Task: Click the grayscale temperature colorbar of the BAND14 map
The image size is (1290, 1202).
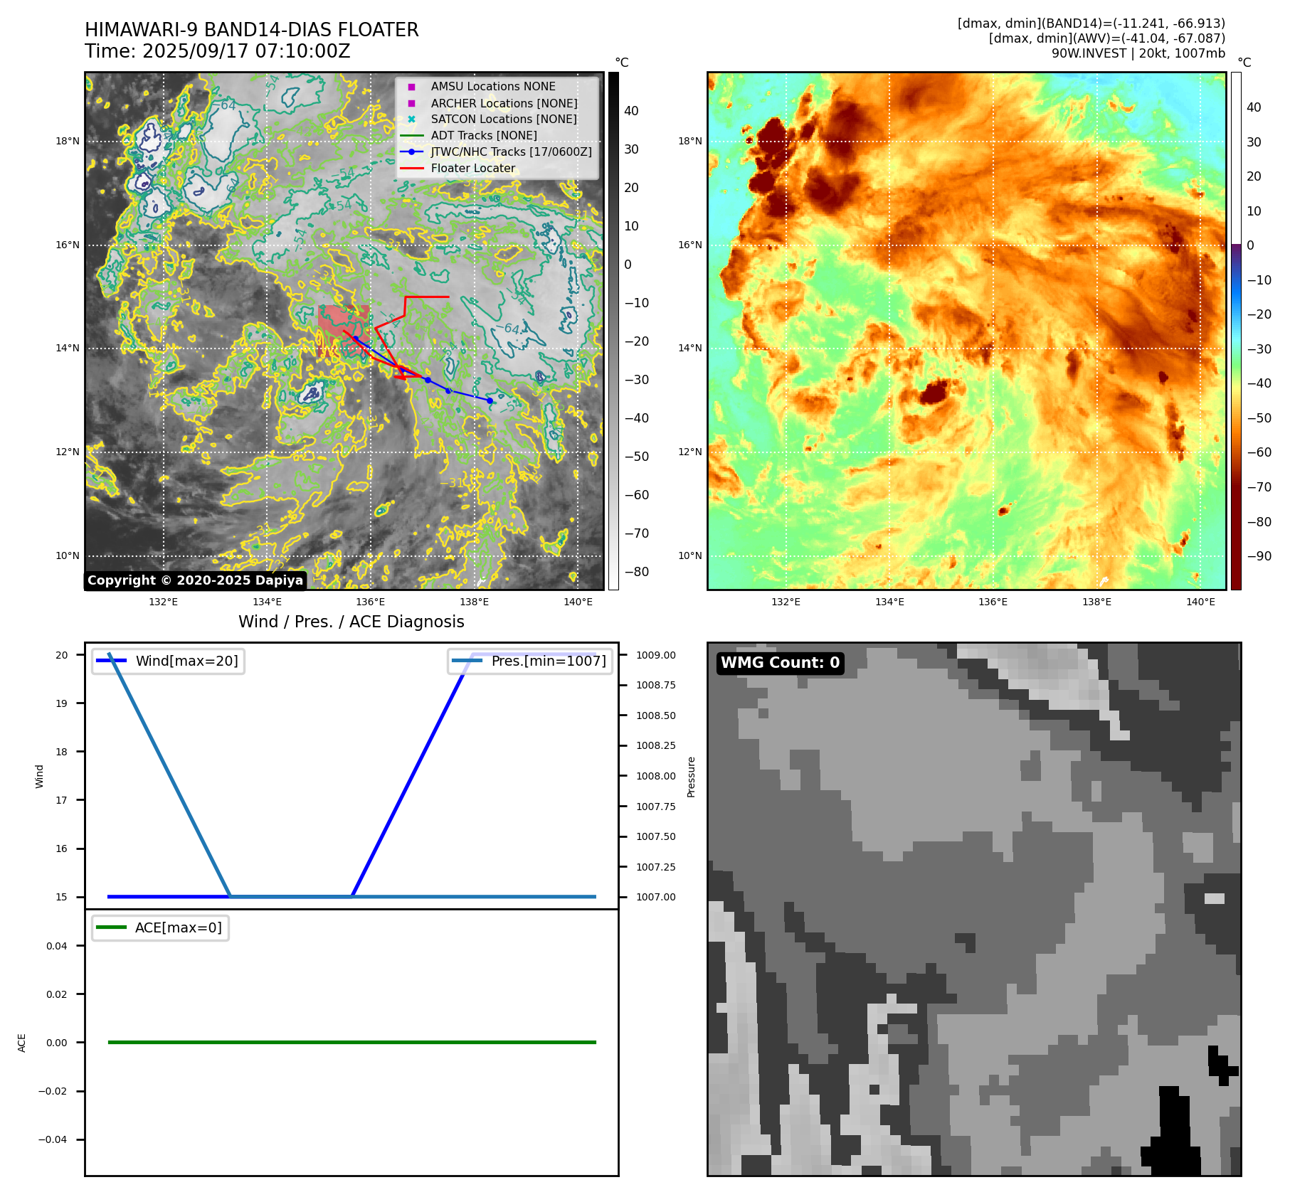Action: (x=613, y=331)
